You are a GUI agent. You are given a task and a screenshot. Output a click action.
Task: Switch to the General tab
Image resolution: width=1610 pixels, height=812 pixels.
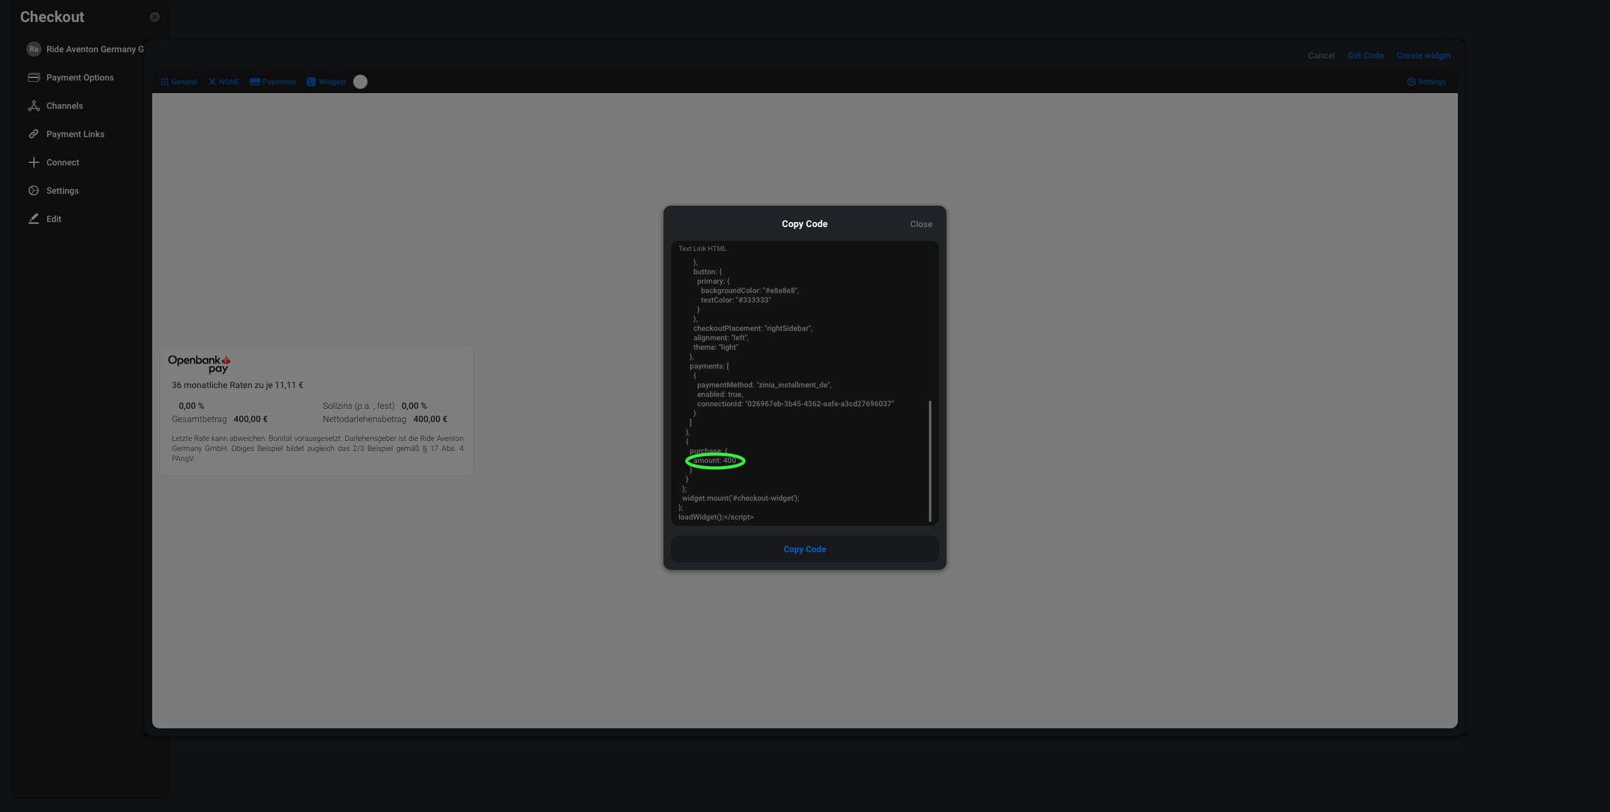pyautogui.click(x=179, y=82)
